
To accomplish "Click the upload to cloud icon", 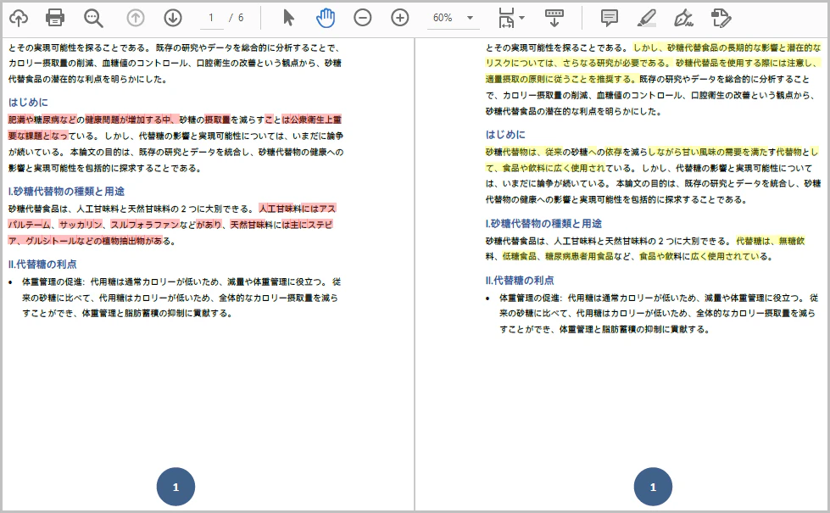I will pos(19,18).
